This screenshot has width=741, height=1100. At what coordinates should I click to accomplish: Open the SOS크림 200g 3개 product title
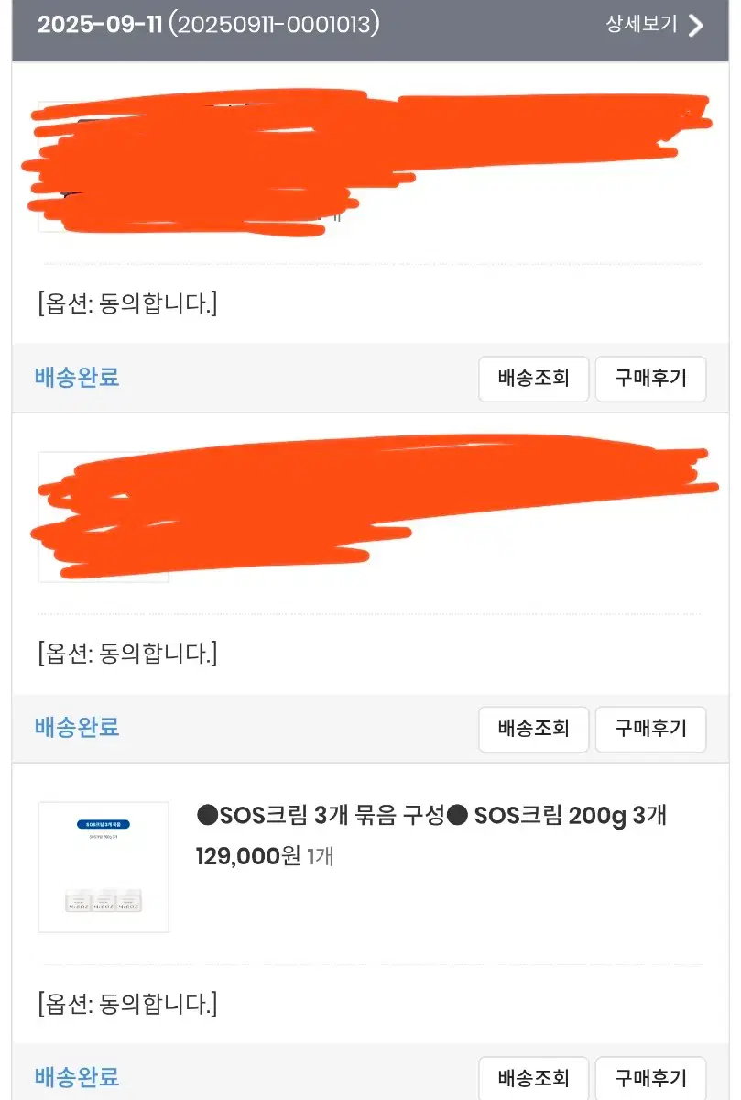tap(431, 815)
